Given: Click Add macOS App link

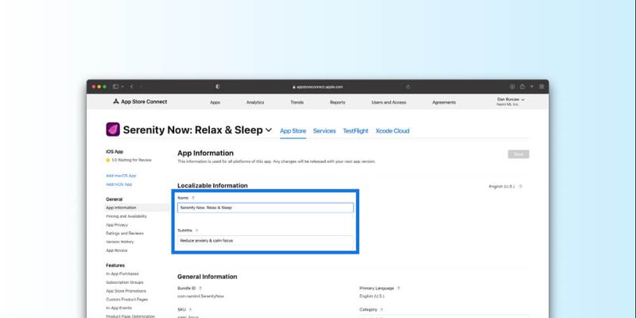Looking at the screenshot, I should point(121,176).
